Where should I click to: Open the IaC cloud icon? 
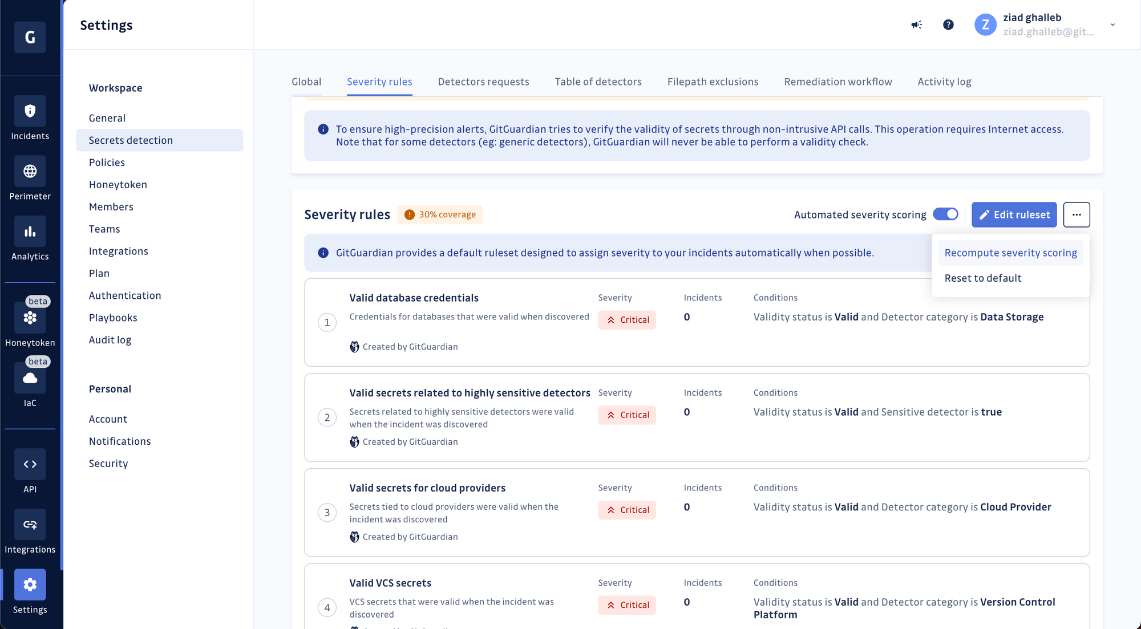[x=30, y=378]
